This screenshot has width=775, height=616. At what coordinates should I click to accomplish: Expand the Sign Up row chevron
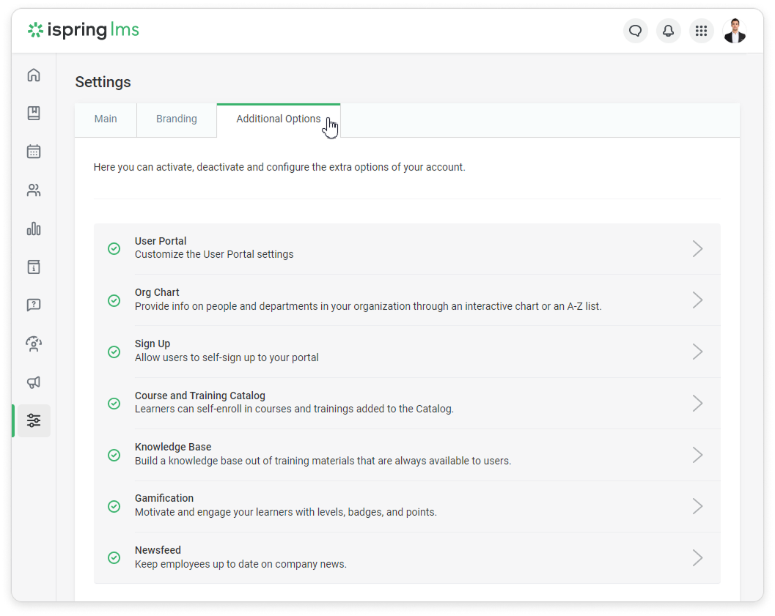(x=697, y=352)
